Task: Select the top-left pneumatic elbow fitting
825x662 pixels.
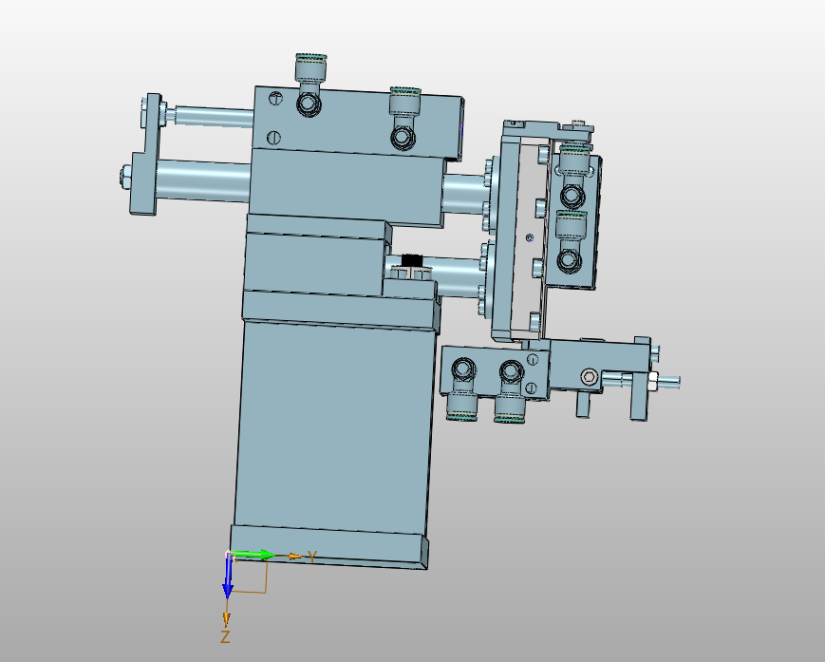Action: (309, 85)
